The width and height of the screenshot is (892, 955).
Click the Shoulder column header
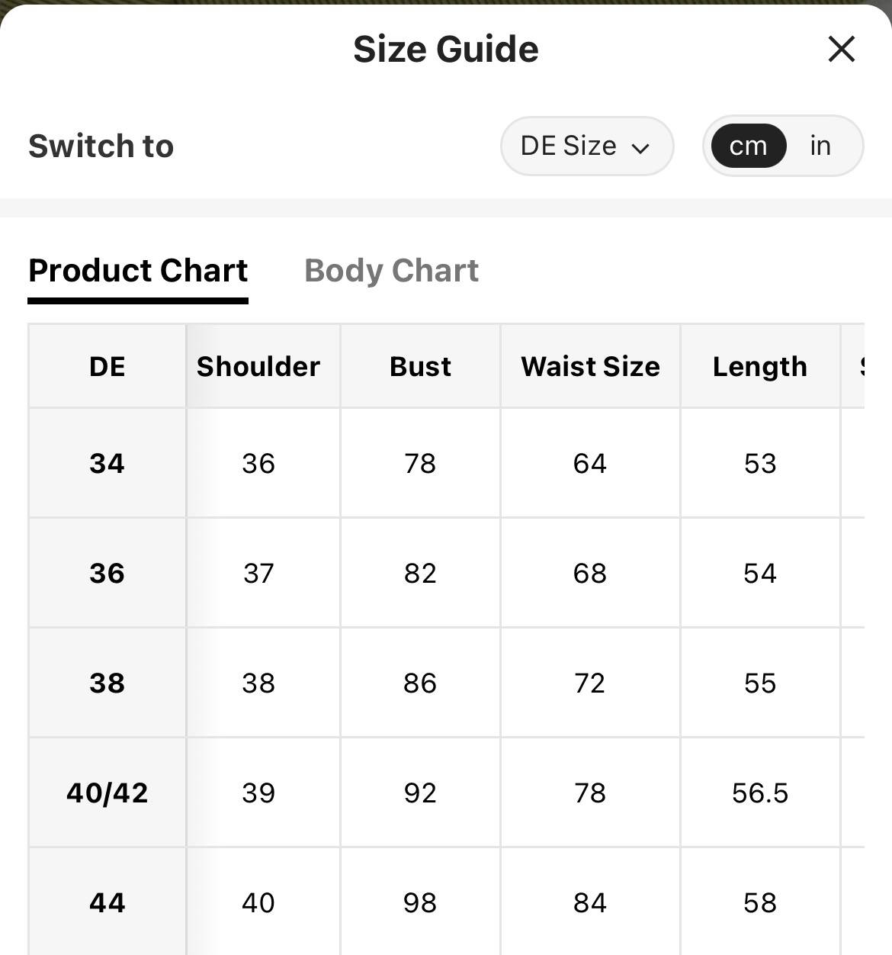[x=258, y=367]
